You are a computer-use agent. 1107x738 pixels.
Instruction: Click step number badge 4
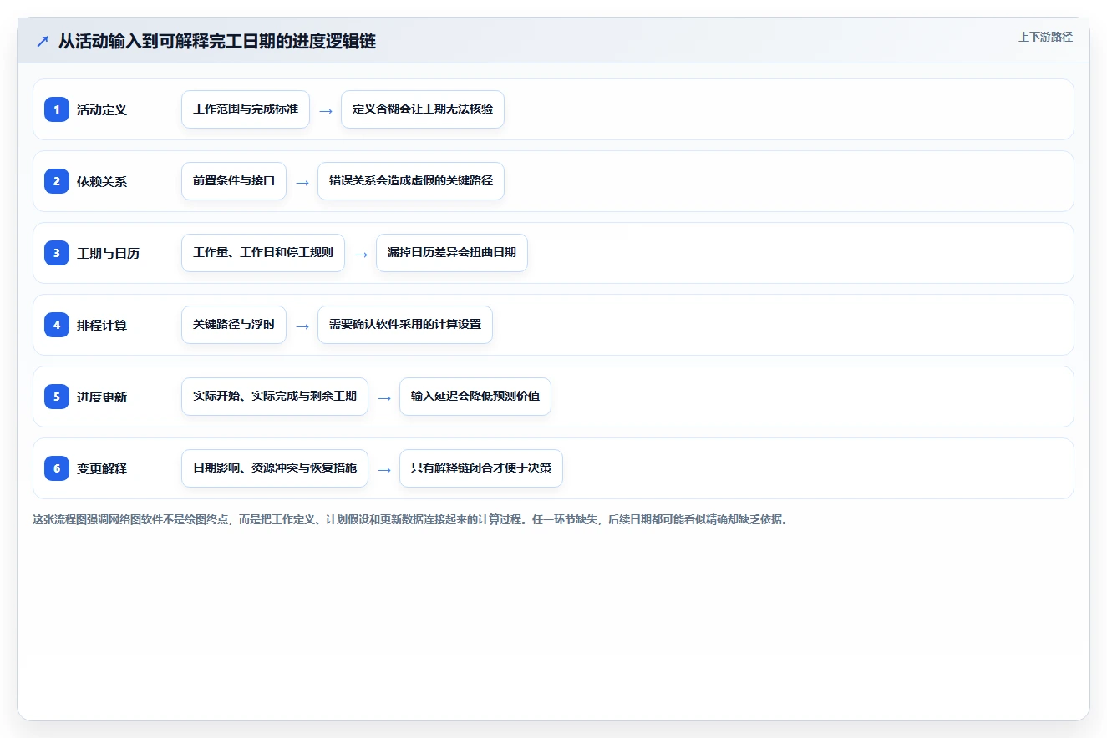coord(57,325)
